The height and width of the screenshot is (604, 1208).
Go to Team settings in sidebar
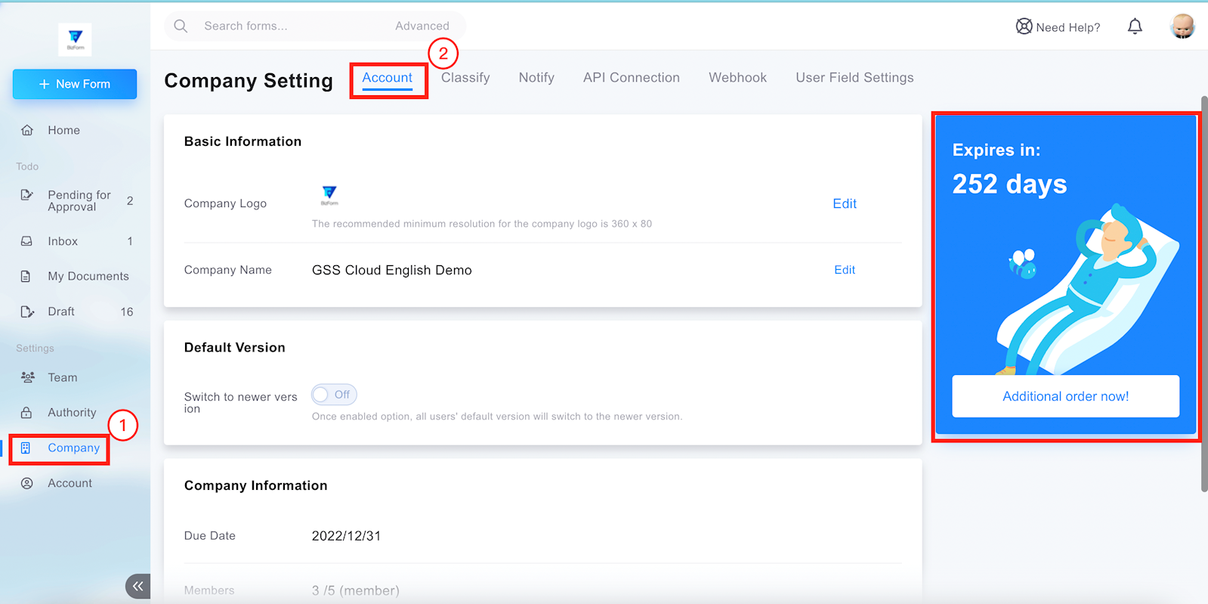coord(62,377)
